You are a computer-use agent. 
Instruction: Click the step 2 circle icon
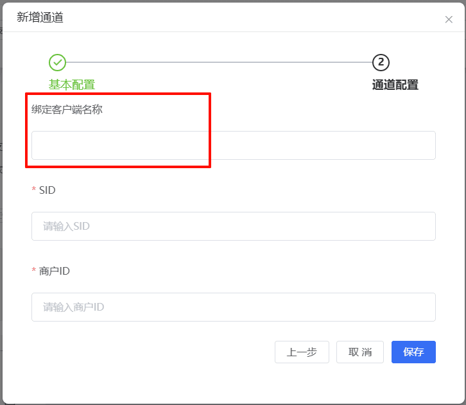(381, 62)
